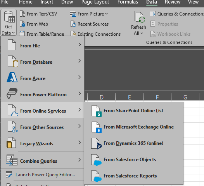Click the Queries & Connections pane icon
Screen dimensions: 204x186
[x=153, y=14]
